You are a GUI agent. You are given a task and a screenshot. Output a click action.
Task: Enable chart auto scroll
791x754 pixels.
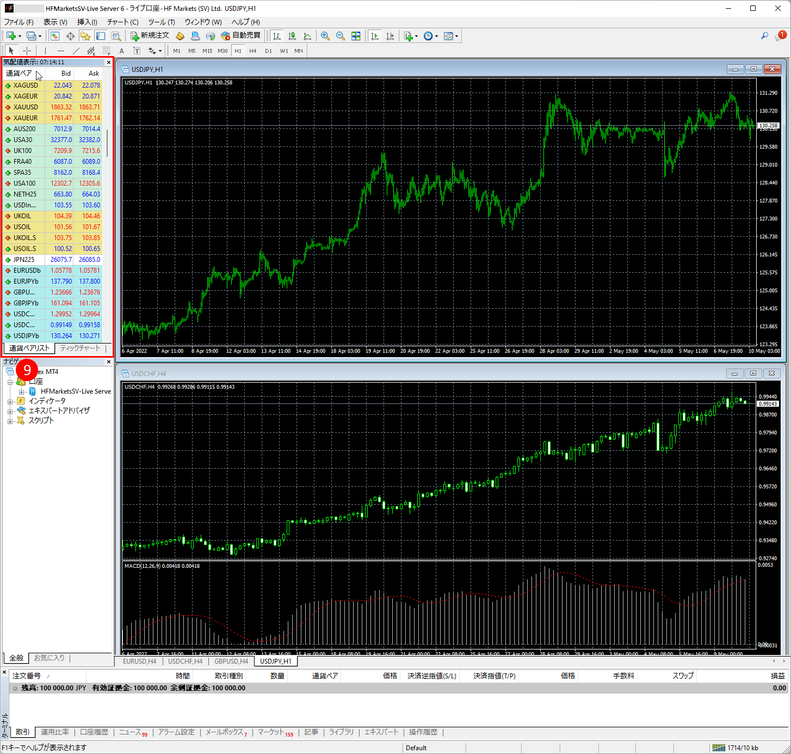click(375, 36)
